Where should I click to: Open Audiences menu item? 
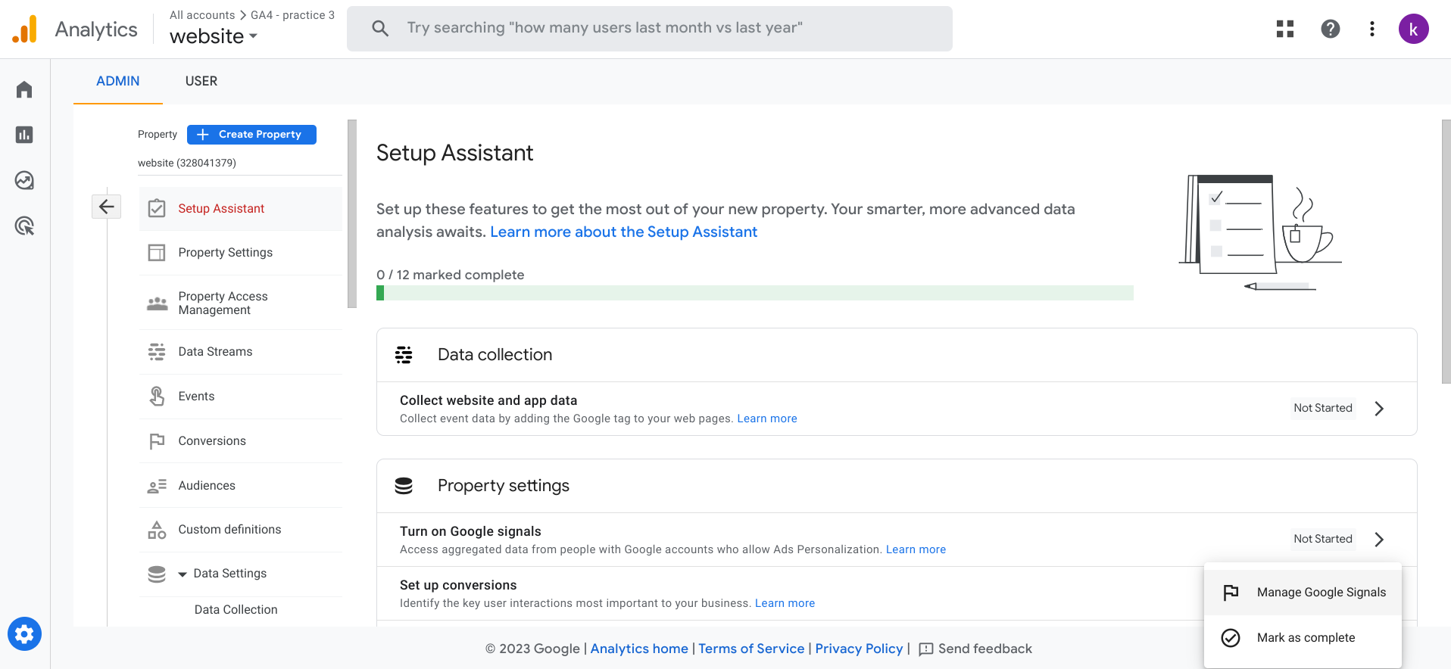[x=240, y=486]
